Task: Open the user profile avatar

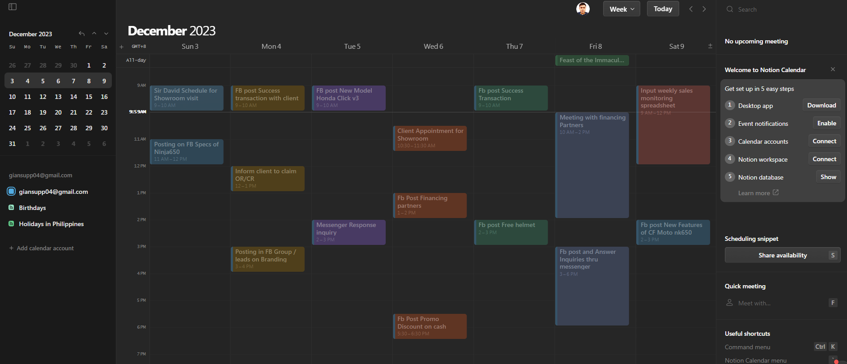Action: pos(583,9)
